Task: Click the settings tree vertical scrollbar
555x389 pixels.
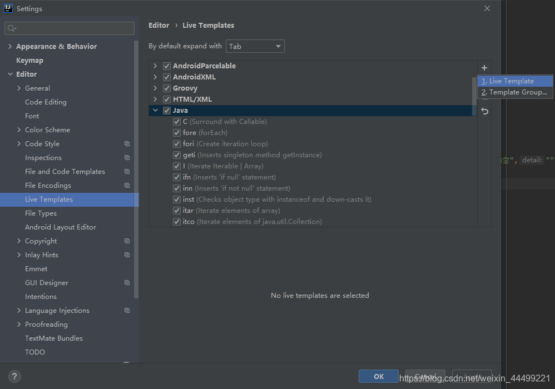Action: (136, 169)
